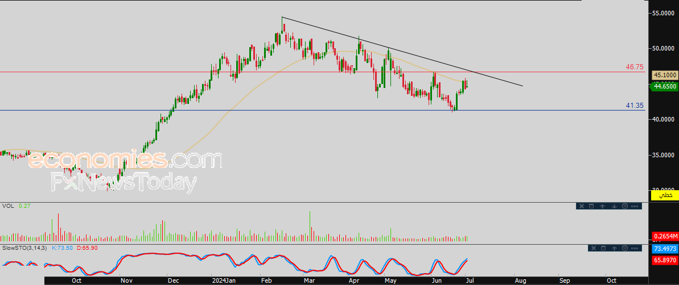Open more options for VOL panel
679x285 pixels.
coord(635,206)
